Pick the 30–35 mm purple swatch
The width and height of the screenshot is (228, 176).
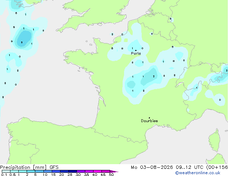(81, 171)
